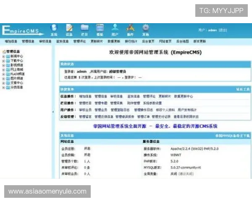Open the 用户 (User) person icon
The image size is (252, 202).
[x=115, y=30]
